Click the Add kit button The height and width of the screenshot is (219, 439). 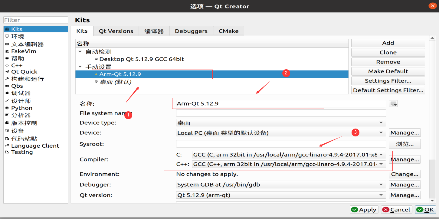click(x=388, y=43)
